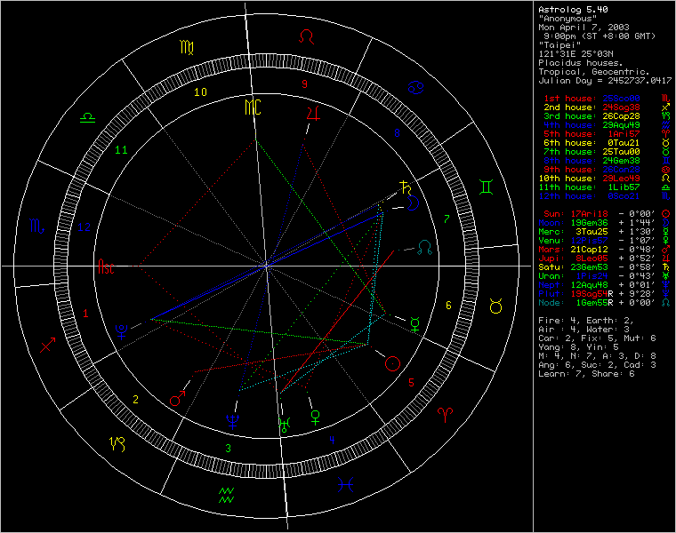Screen dimensions: 676x533
Task: Click the Asc ascendant marker in the chart
Action: (106, 266)
